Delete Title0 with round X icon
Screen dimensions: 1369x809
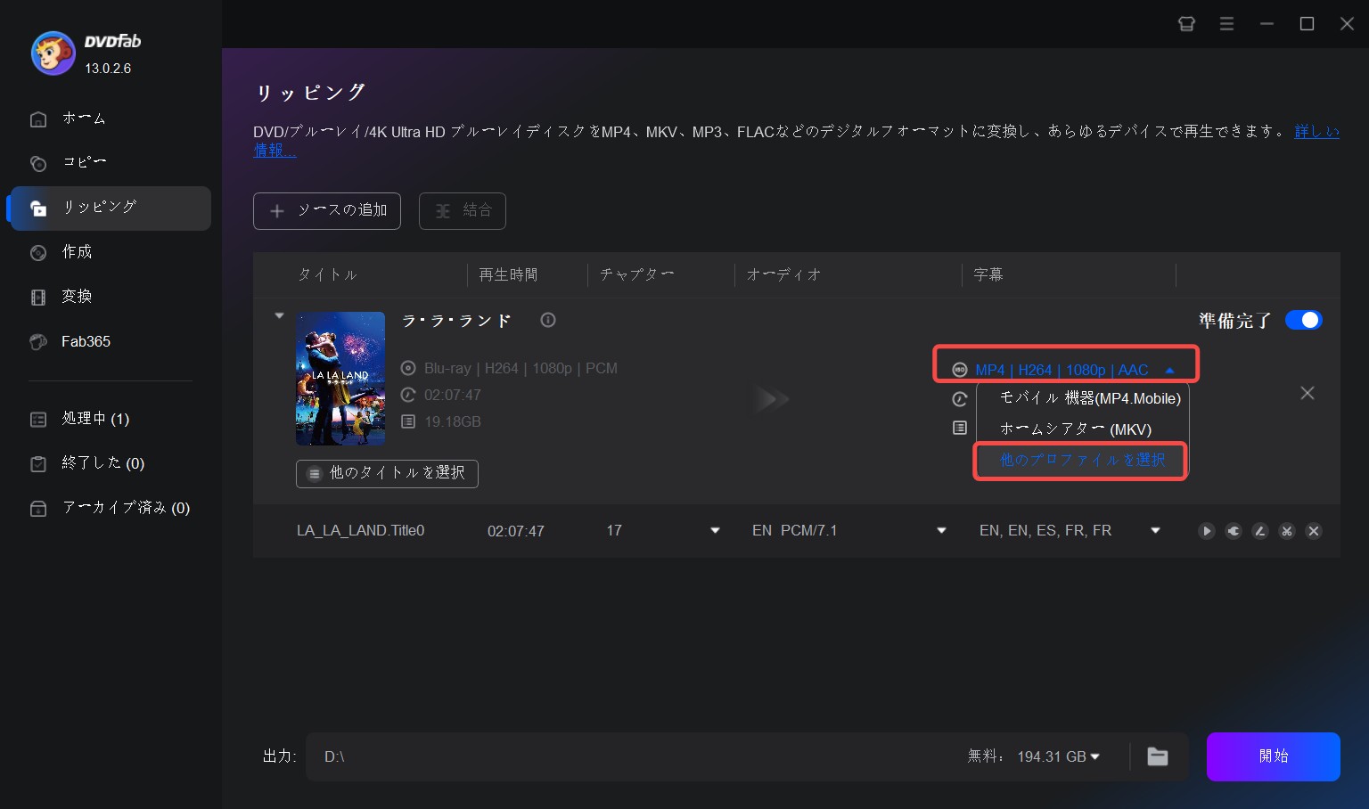(1314, 531)
